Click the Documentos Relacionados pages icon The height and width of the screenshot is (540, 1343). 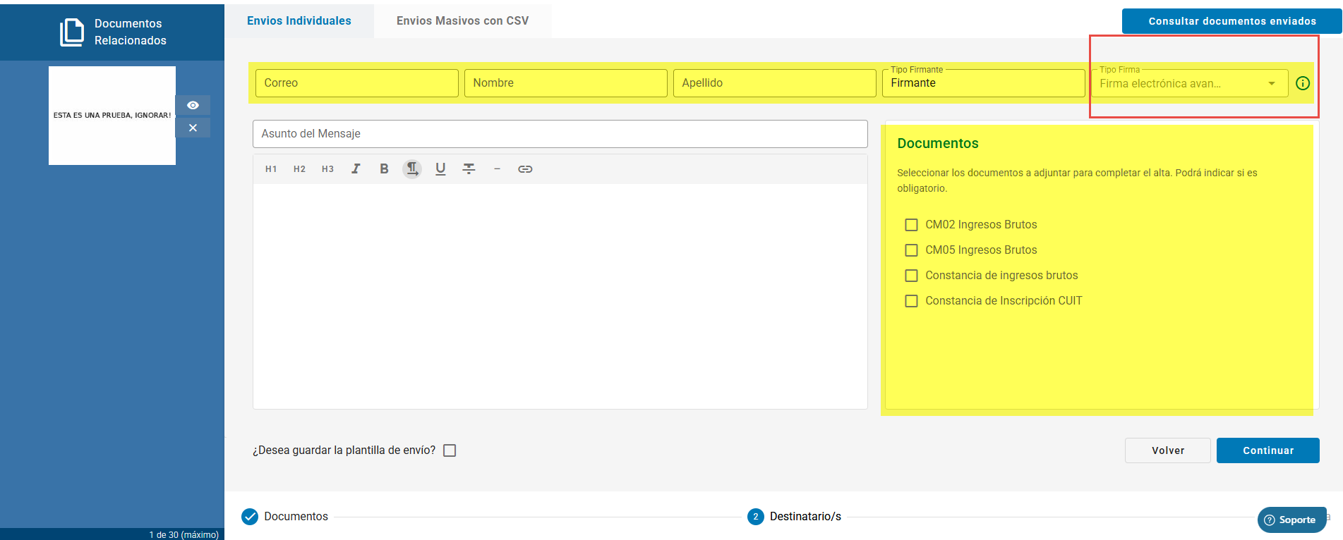[x=72, y=32]
